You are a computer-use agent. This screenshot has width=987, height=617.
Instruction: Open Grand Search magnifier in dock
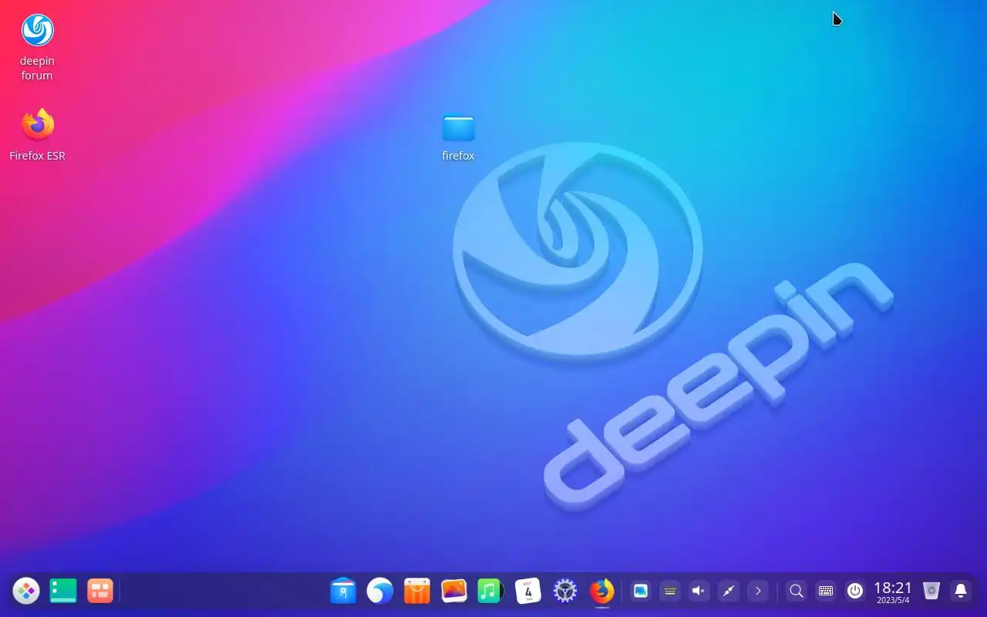click(797, 592)
